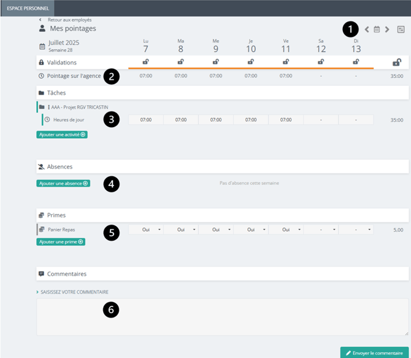Click the display settings icon at top right
This screenshot has height=358, width=411.
click(401, 29)
